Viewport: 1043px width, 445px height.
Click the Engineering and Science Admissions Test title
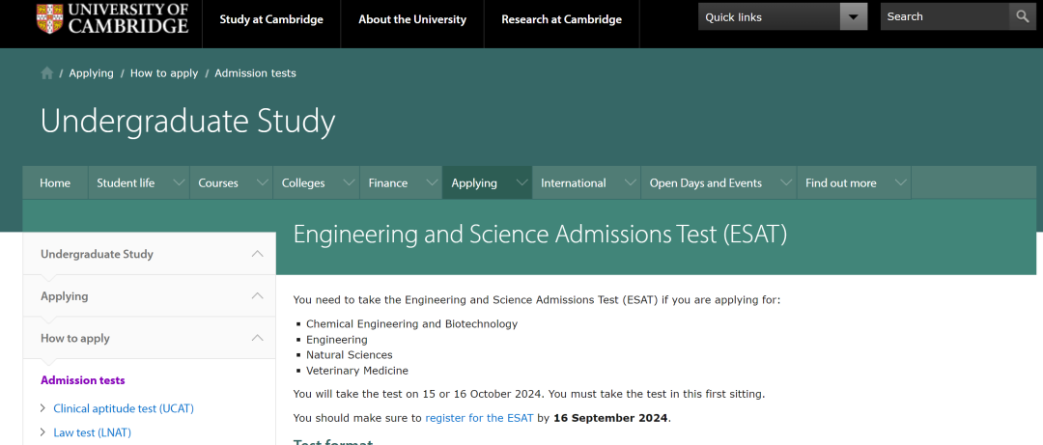(540, 235)
